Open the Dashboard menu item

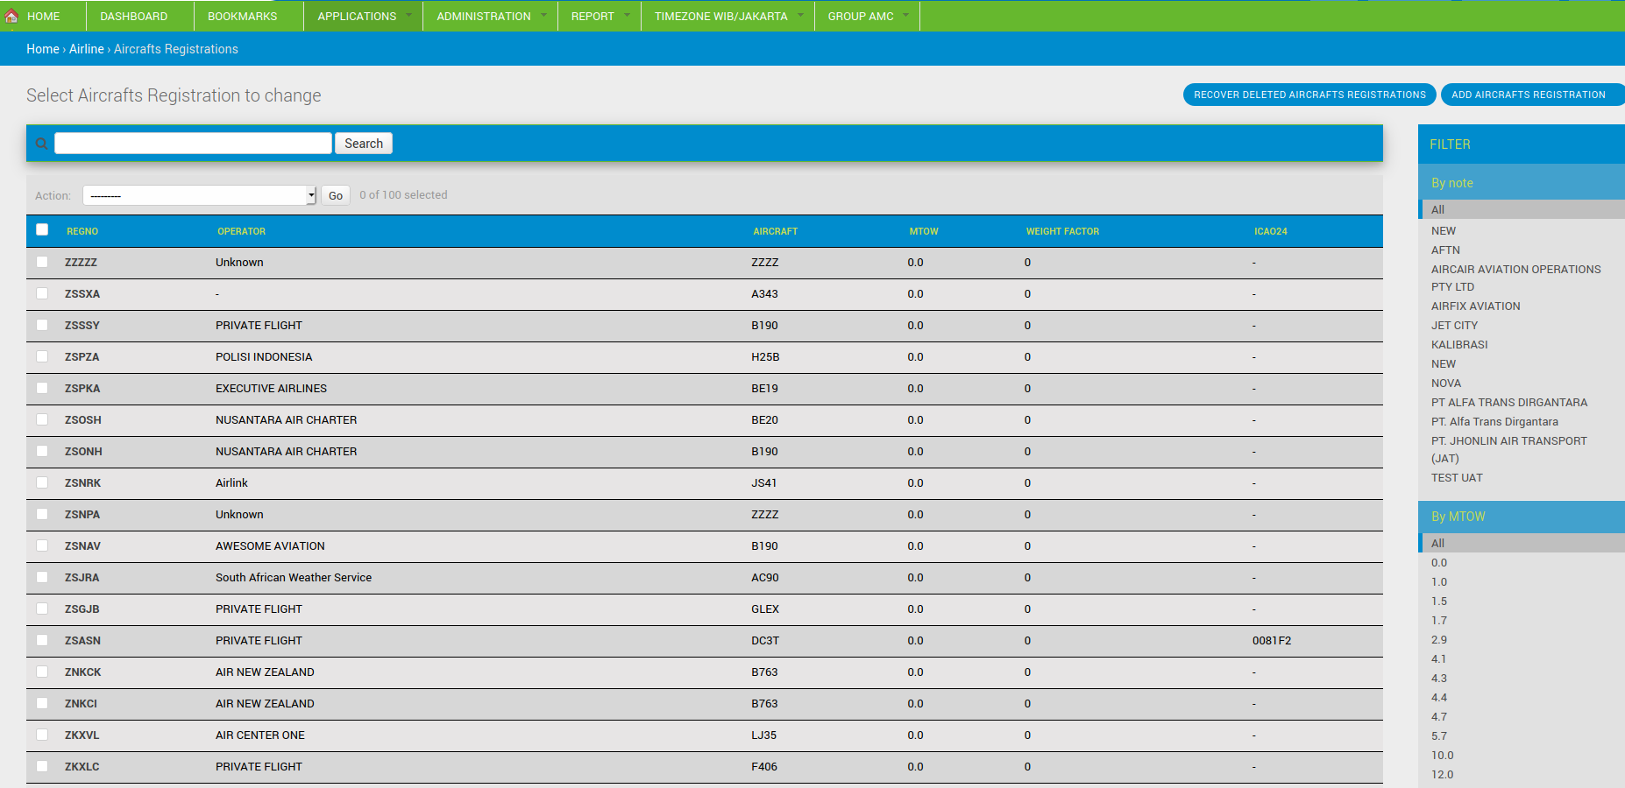coord(134,16)
